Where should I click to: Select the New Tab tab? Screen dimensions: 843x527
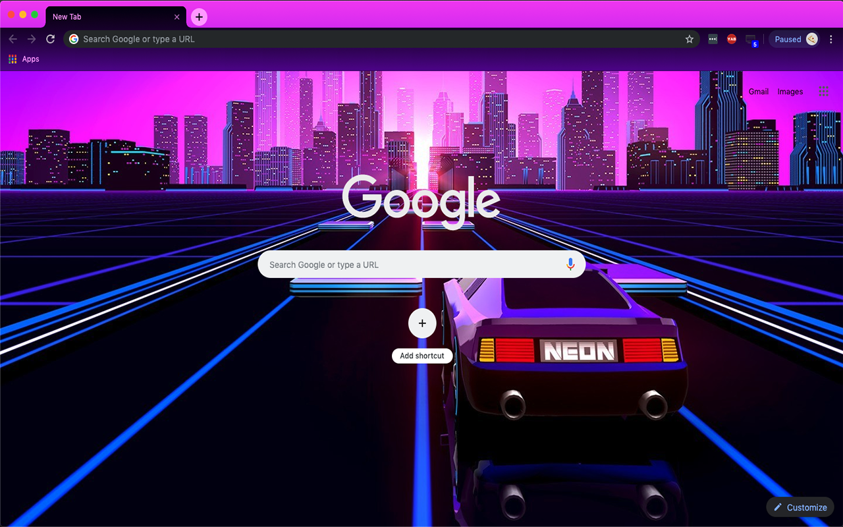click(x=105, y=17)
